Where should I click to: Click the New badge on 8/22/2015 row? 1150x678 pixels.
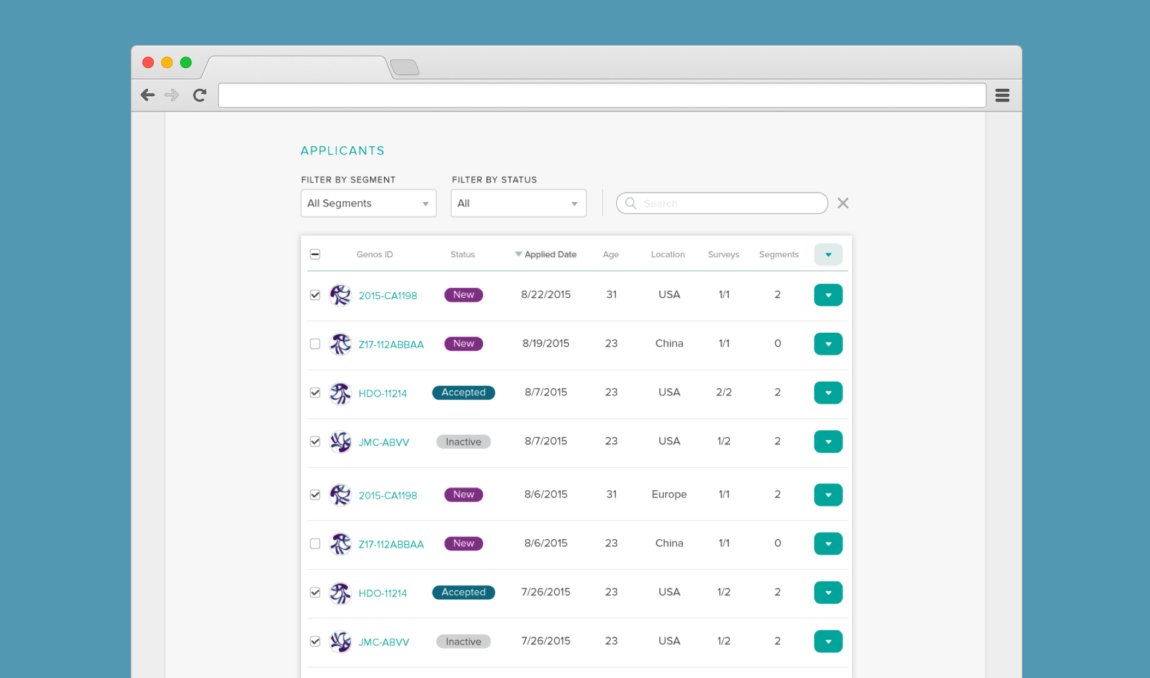point(463,295)
